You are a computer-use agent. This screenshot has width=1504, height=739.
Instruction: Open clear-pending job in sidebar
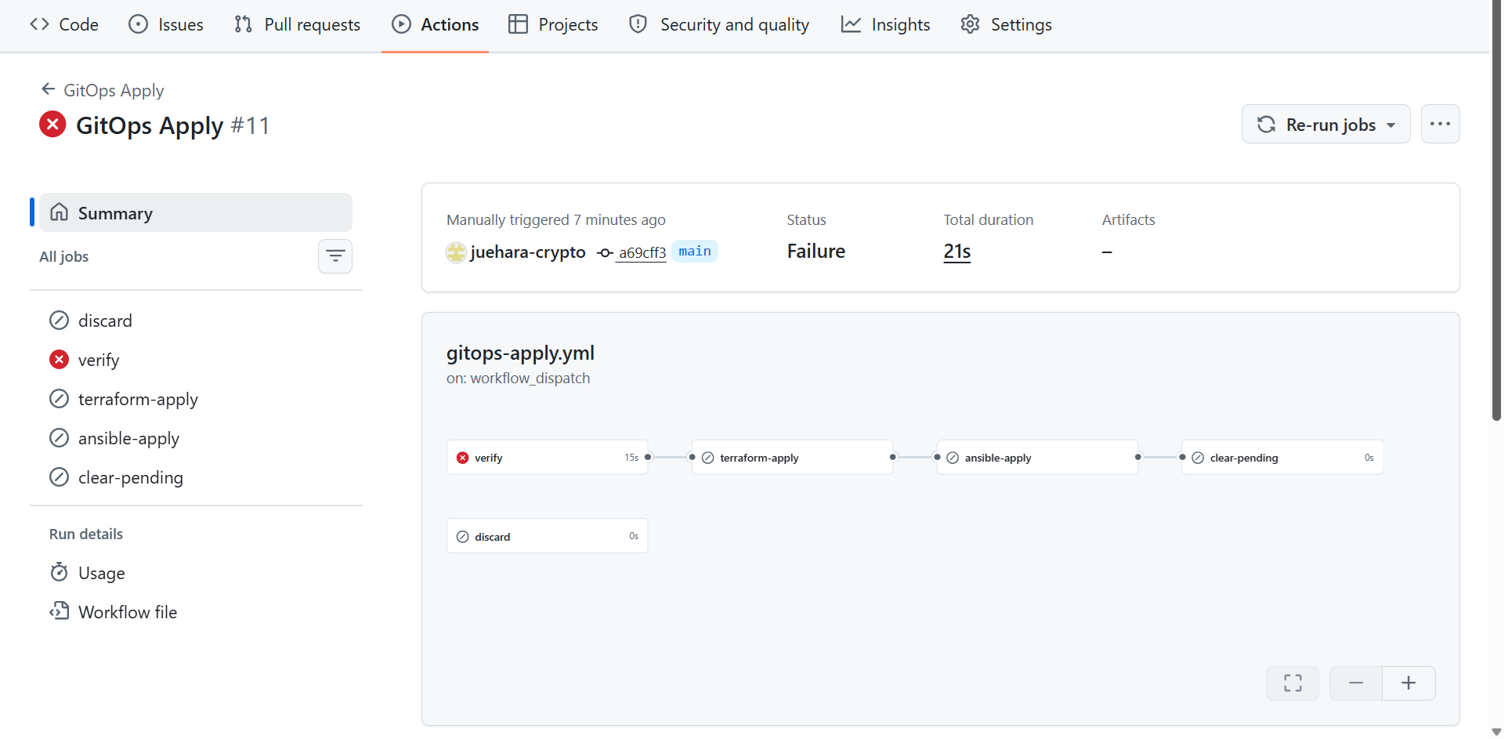(196, 477)
